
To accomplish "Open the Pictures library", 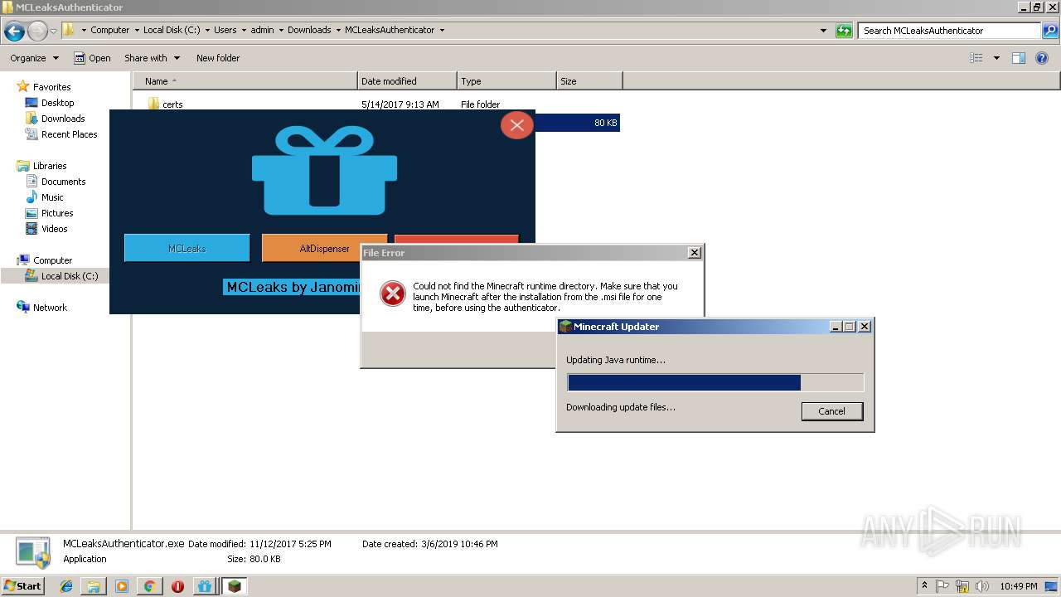I will [57, 213].
